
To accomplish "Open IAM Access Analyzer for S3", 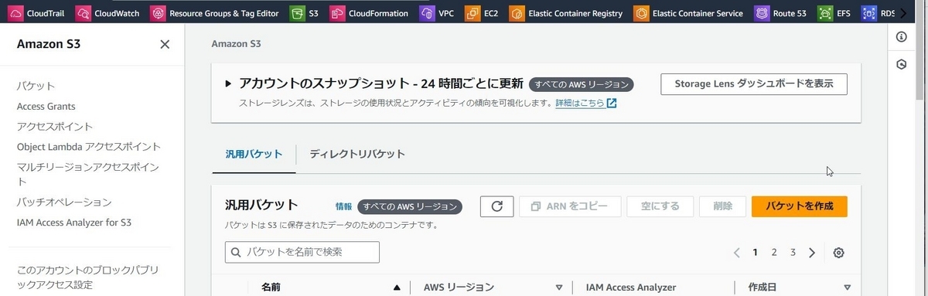I will 74,222.
